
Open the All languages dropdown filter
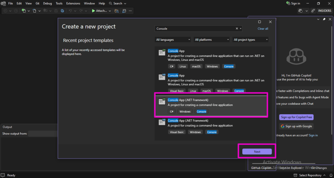pyautogui.click(x=173, y=40)
